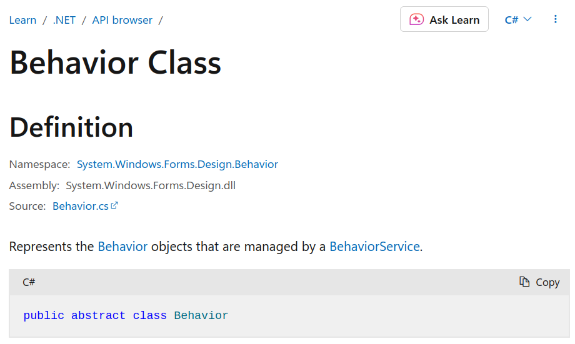
Task: Navigate to .NET breadcrumb
Action: pyautogui.click(x=64, y=20)
